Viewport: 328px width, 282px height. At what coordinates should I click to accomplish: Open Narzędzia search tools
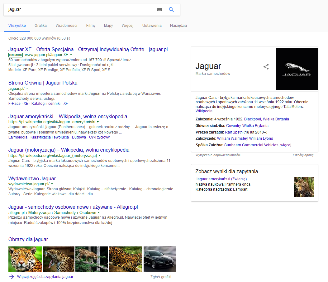[178, 26]
